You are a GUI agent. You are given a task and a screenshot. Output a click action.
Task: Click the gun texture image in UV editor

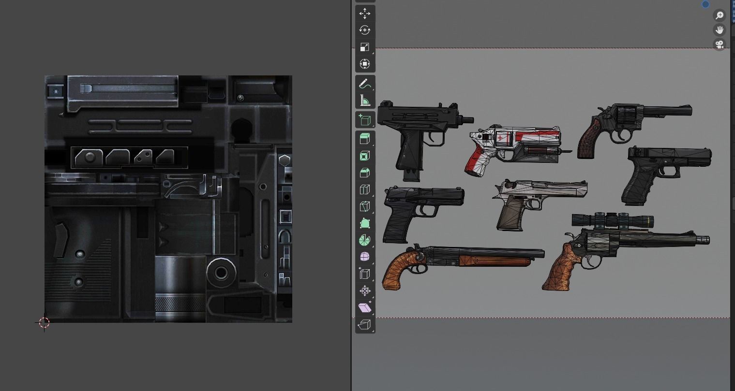click(168, 199)
